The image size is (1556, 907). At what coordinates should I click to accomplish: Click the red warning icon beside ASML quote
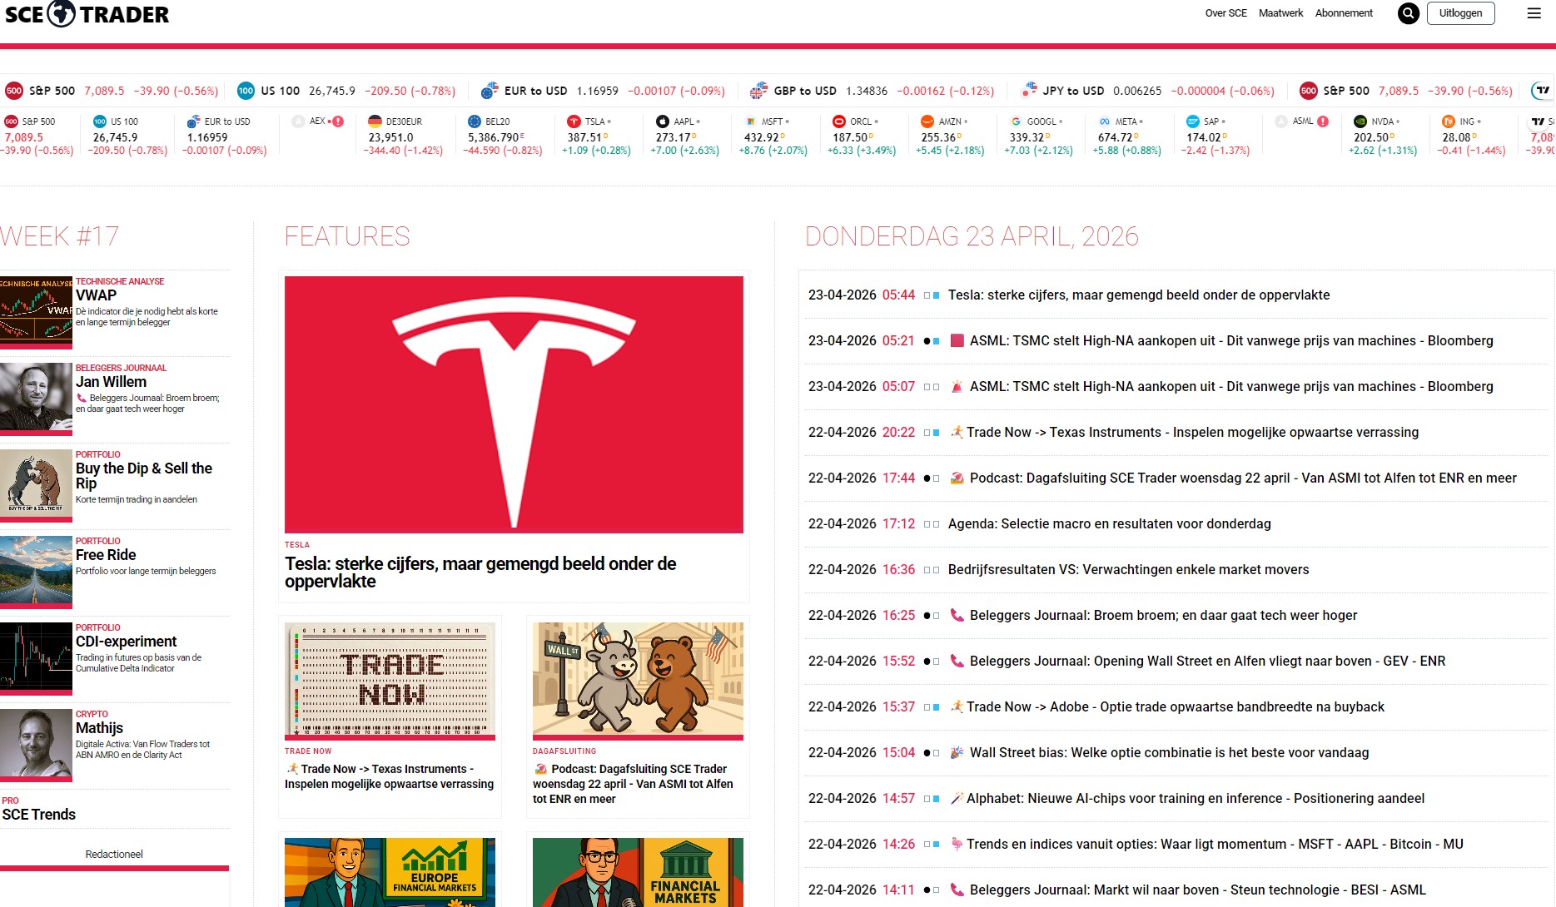[x=1323, y=121]
